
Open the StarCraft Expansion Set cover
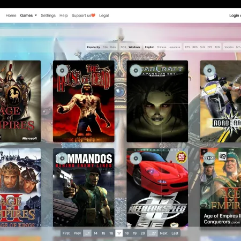157,101
